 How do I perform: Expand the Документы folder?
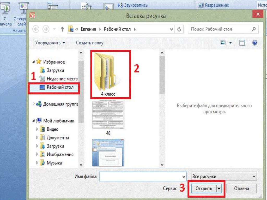37,137
